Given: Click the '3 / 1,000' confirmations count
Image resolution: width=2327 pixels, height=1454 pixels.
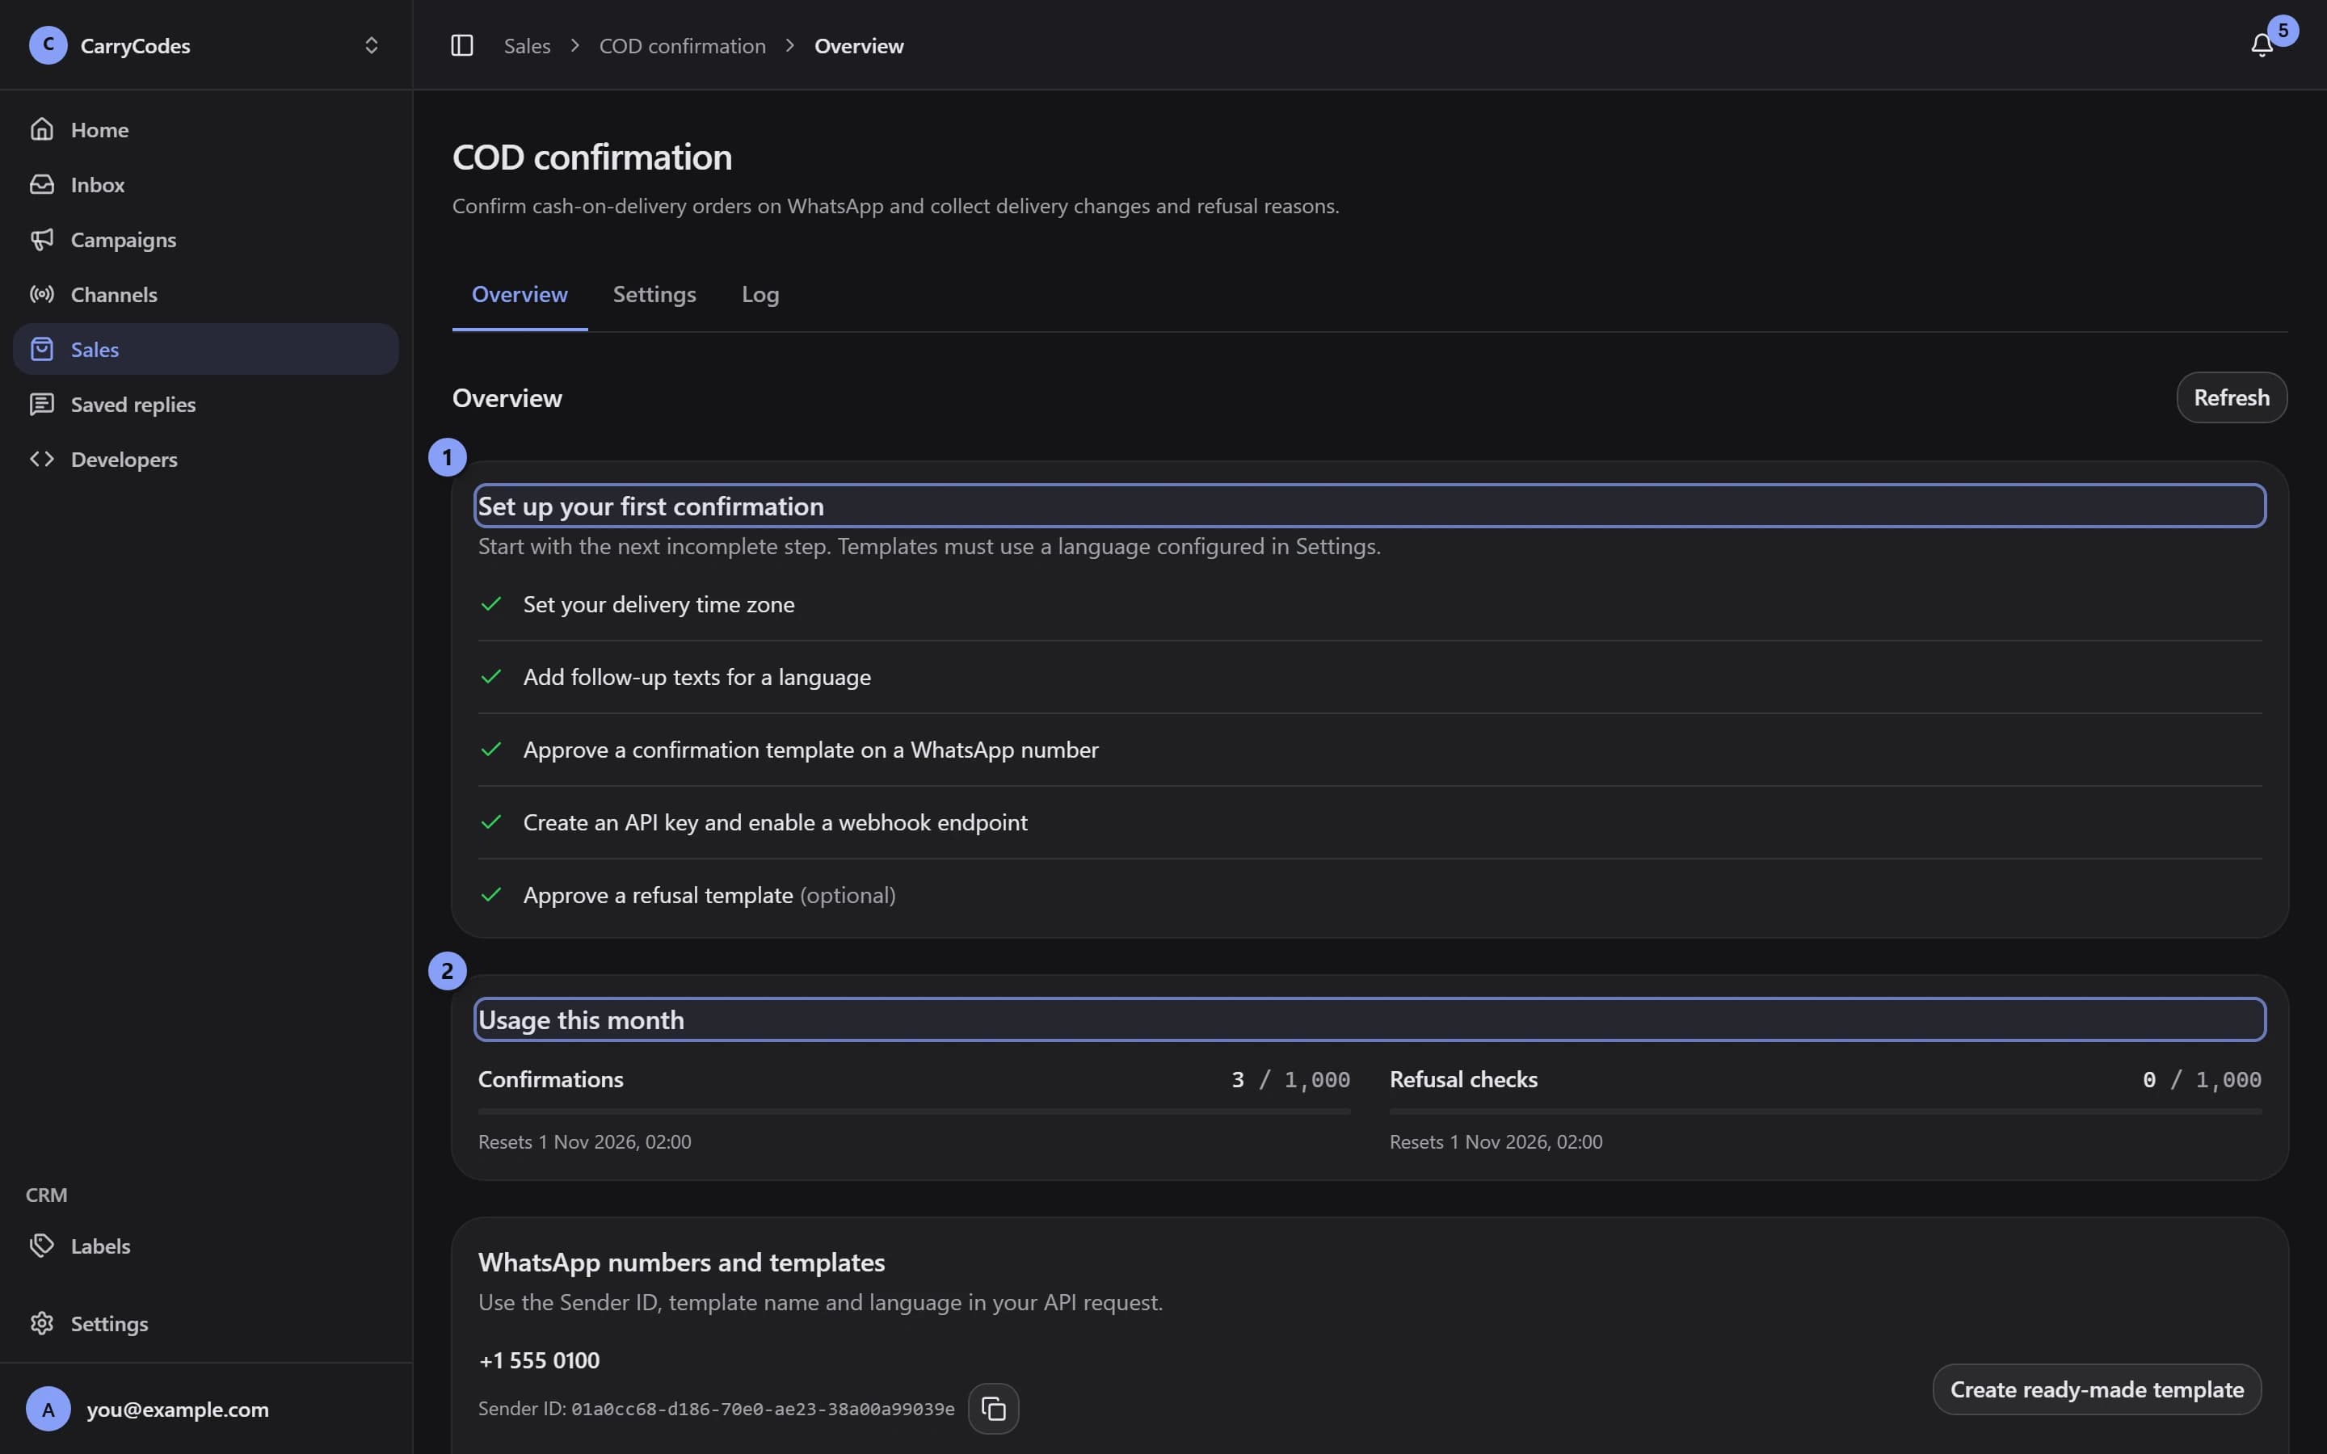Looking at the screenshot, I should click(1290, 1079).
